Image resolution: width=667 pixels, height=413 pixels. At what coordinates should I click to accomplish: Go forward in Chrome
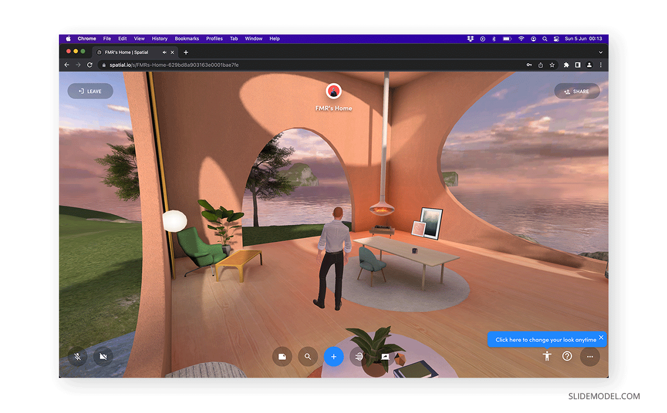click(x=78, y=65)
